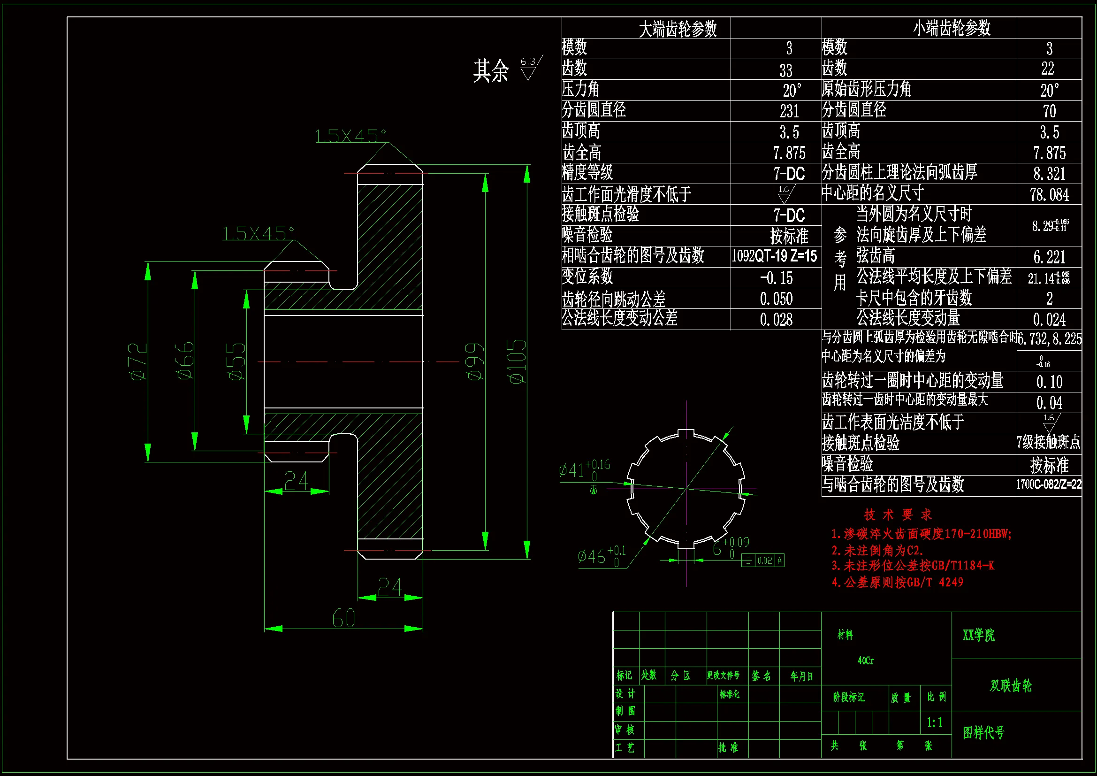Click the 1092QT-19 Z=15 table cell
The height and width of the screenshot is (776, 1097).
coord(774,256)
